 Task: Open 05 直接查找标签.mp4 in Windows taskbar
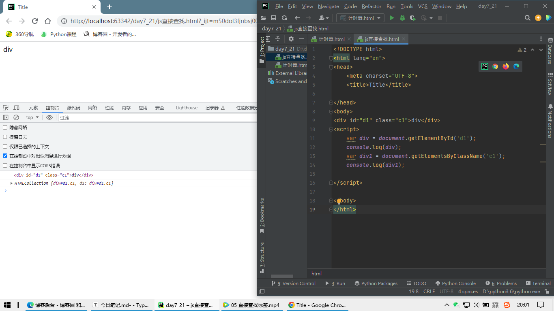tap(251, 305)
